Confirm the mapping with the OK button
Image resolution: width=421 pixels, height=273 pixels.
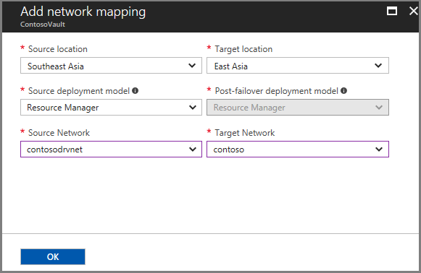point(53,256)
